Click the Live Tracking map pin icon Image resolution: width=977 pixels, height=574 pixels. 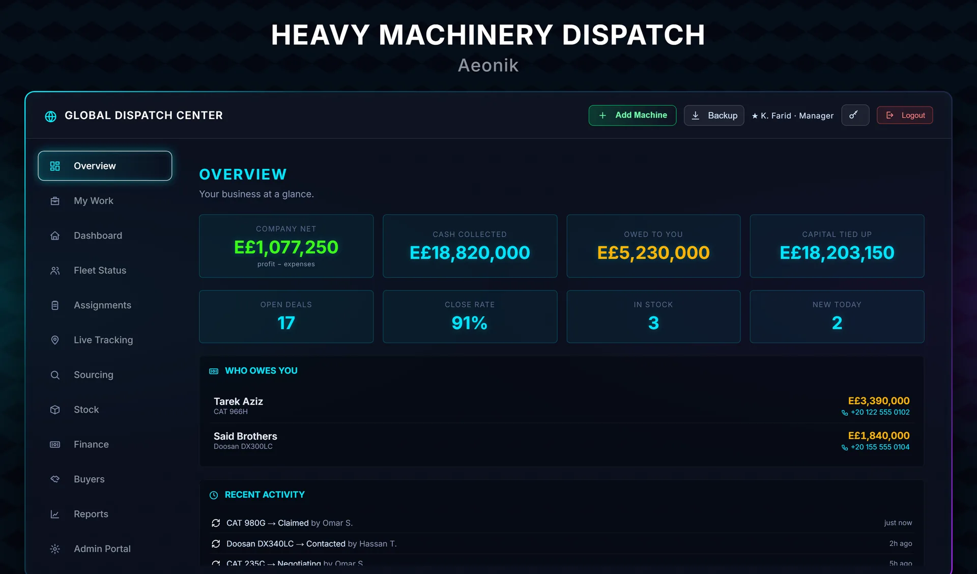(55, 340)
